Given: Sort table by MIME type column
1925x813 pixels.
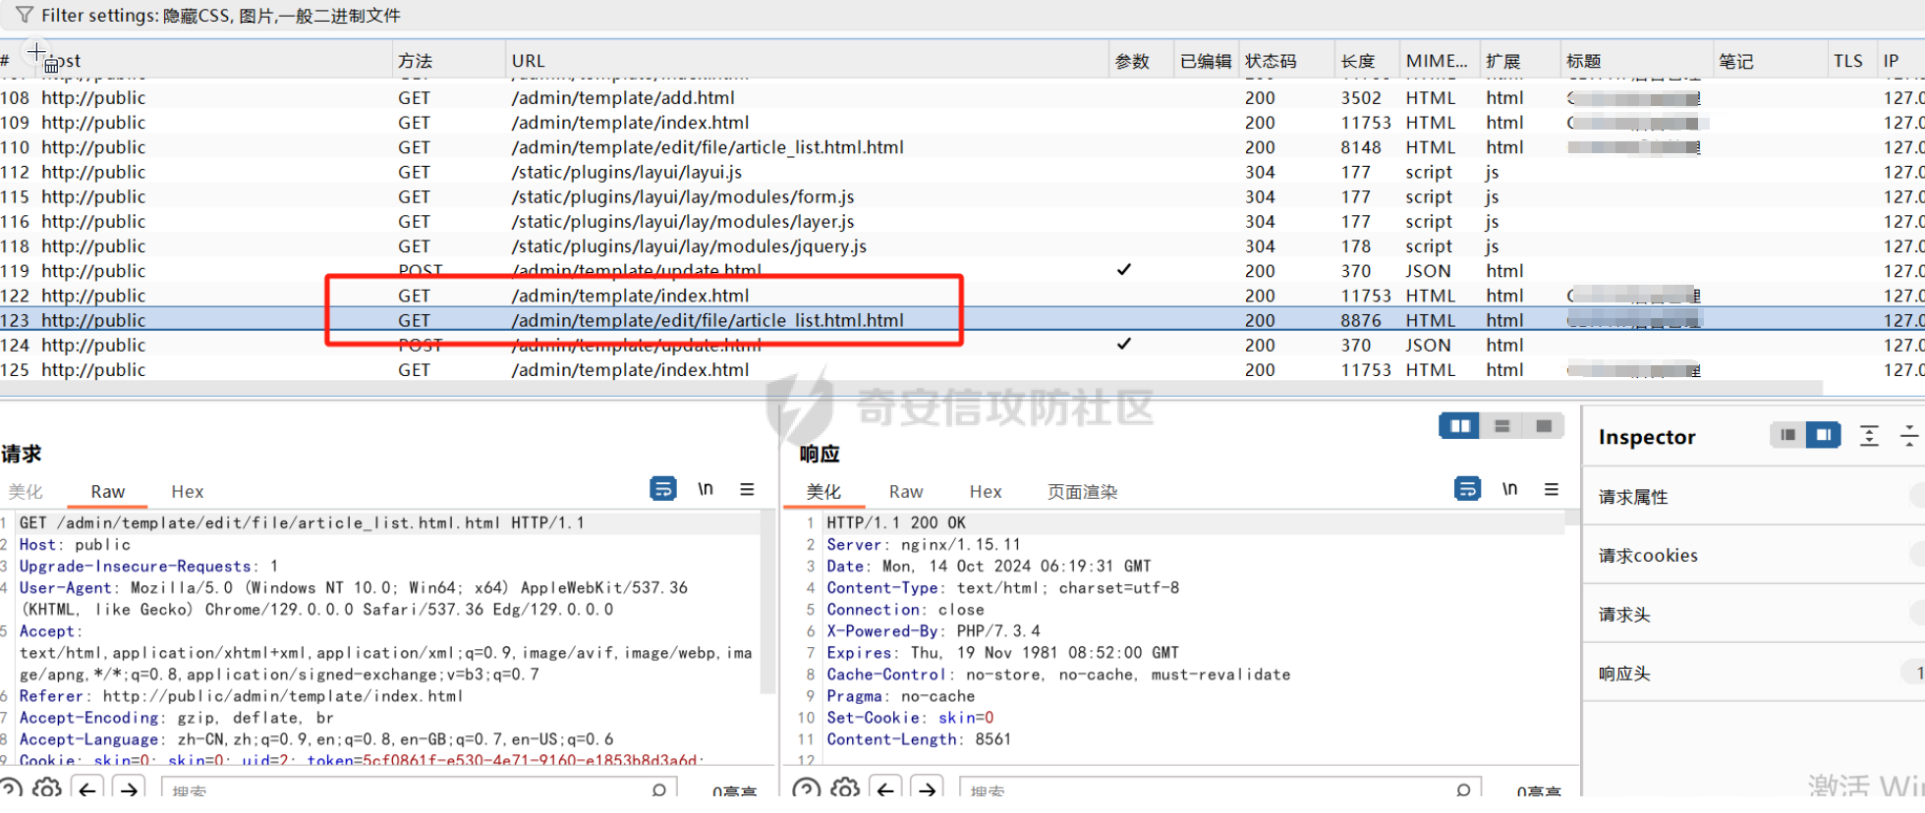Looking at the screenshot, I should 1440,61.
